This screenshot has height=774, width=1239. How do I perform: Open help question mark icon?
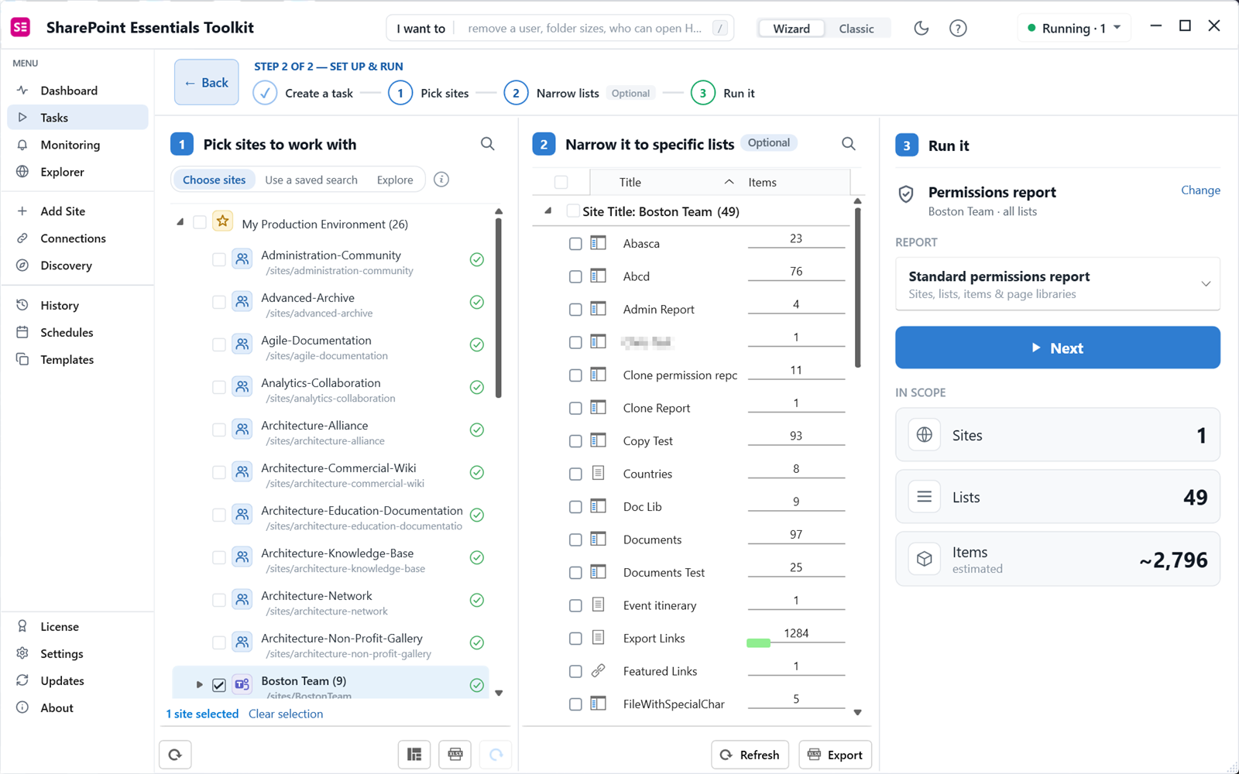pyautogui.click(x=958, y=29)
